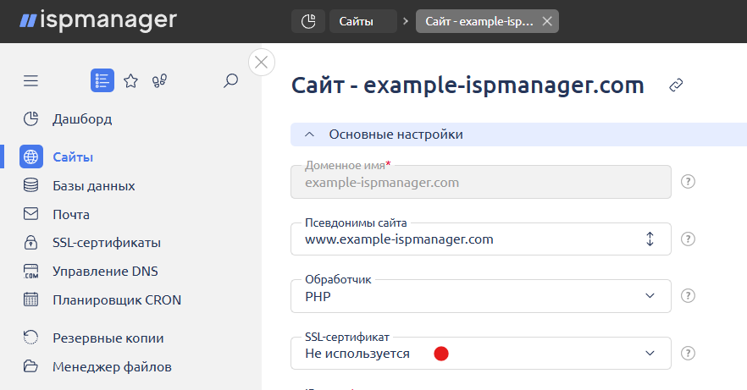Open the Обработчик dropdown showing PHP
Screen dimensions: 747x390
481,296
